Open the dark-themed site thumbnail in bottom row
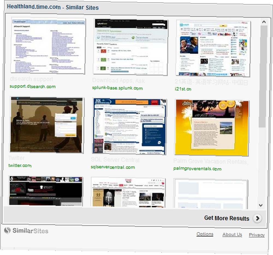This screenshot has height=255, width=273. pyautogui.click(x=46, y=191)
